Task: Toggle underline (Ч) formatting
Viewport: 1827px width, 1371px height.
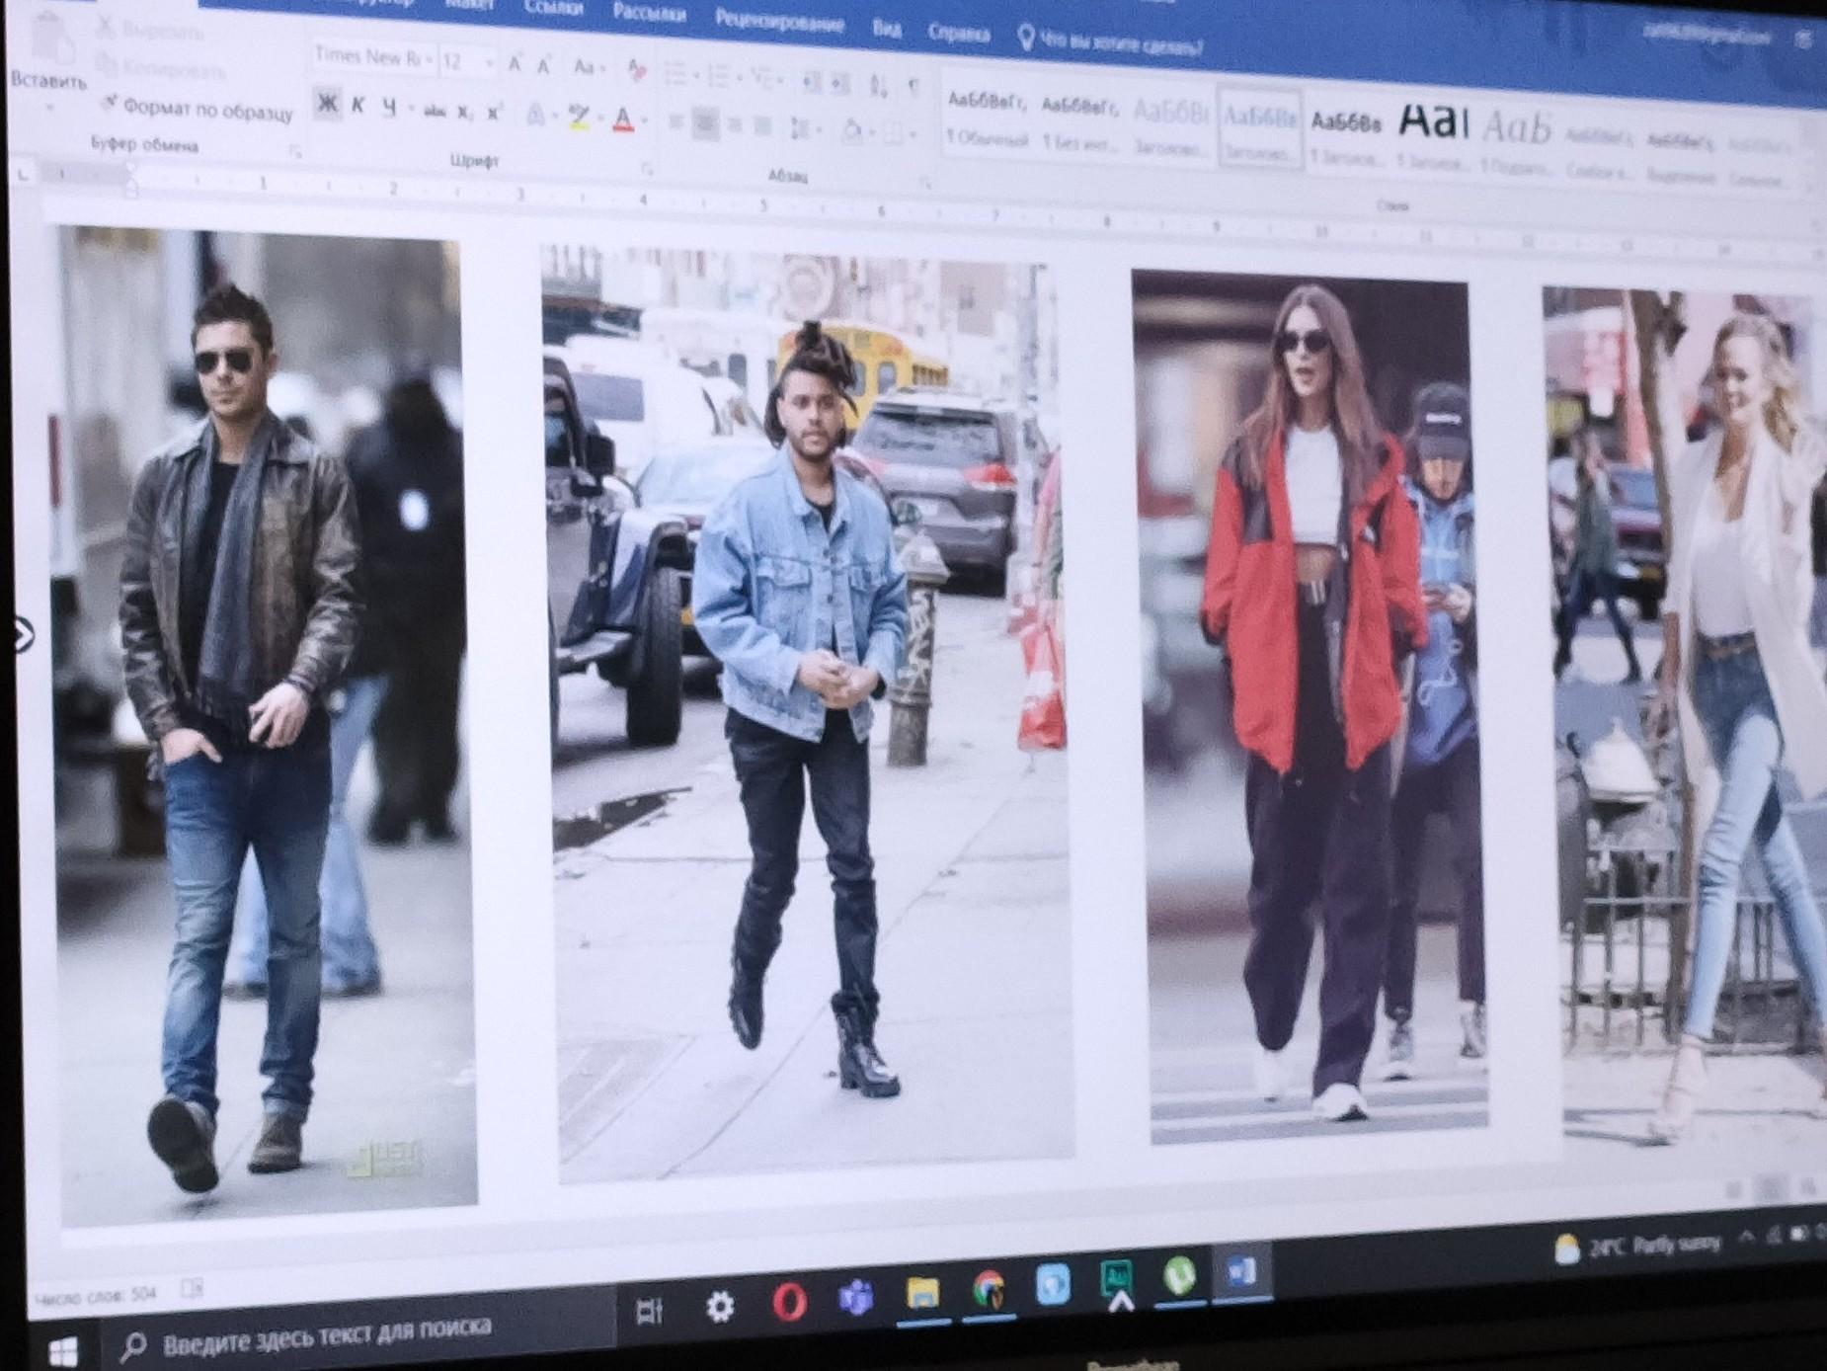Action: point(390,108)
